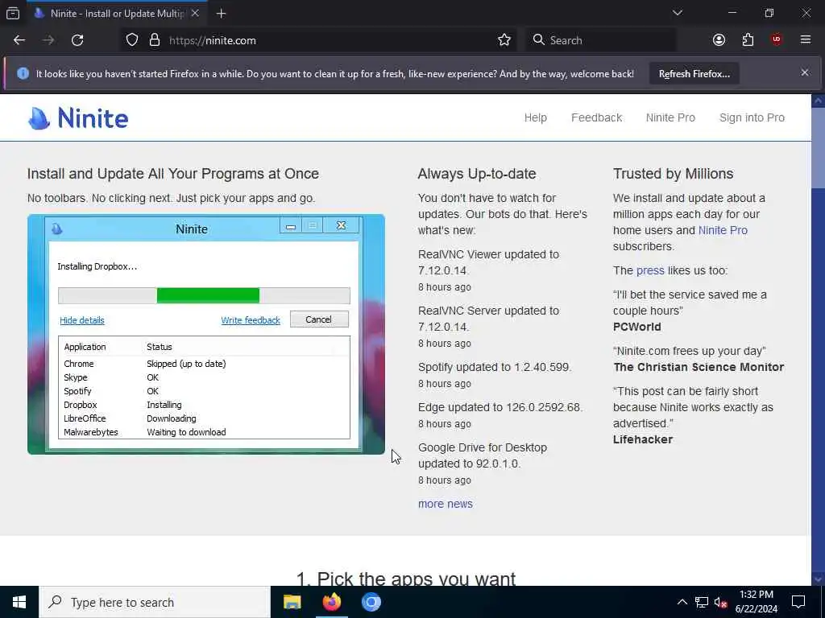Viewport: 825px width, 618px height.
Task: Click the page vertical scrollbar
Action: pos(819,339)
